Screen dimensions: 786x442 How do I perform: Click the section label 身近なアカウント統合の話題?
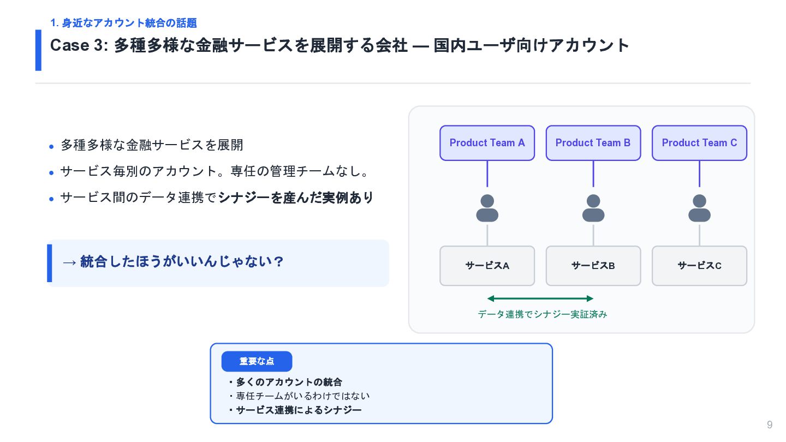tap(123, 23)
